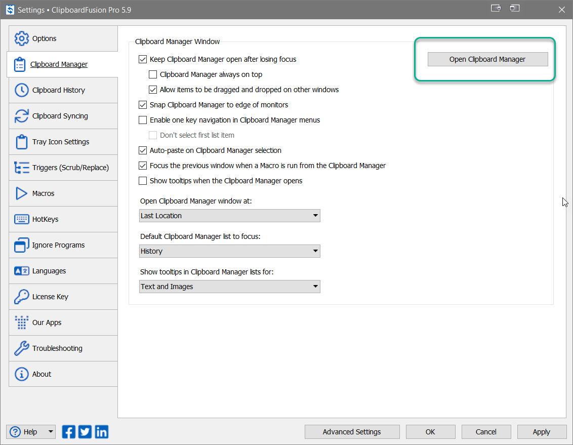
Task: Select the Clipboard Manager tab label
Action: pyautogui.click(x=59, y=64)
